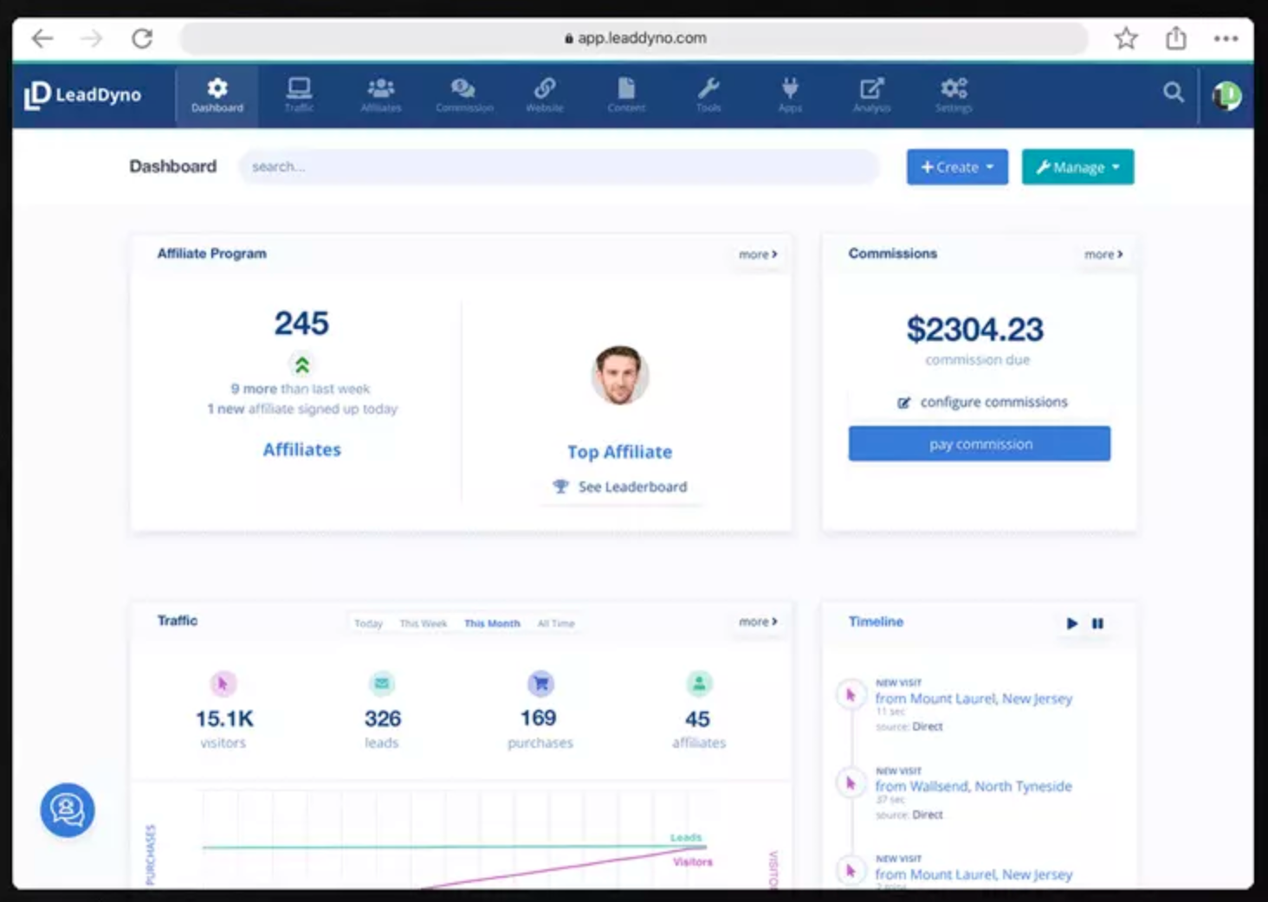This screenshot has width=1268, height=902.
Task: Click the 245 affiliates count
Action: [x=301, y=324]
